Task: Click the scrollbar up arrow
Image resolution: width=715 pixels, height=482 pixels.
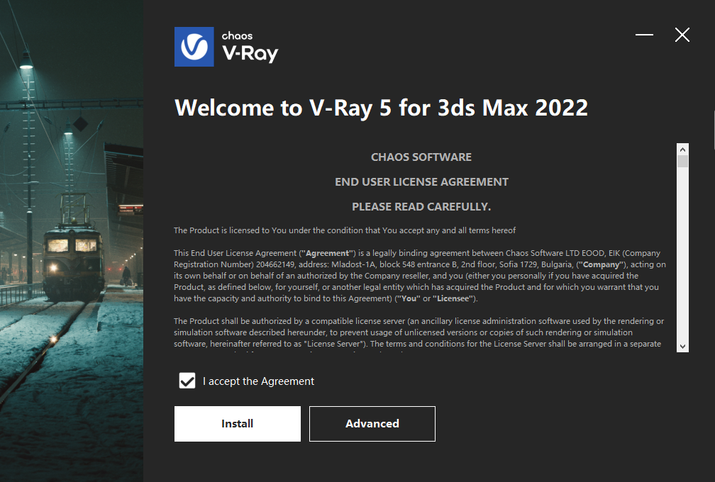Action: (x=682, y=149)
